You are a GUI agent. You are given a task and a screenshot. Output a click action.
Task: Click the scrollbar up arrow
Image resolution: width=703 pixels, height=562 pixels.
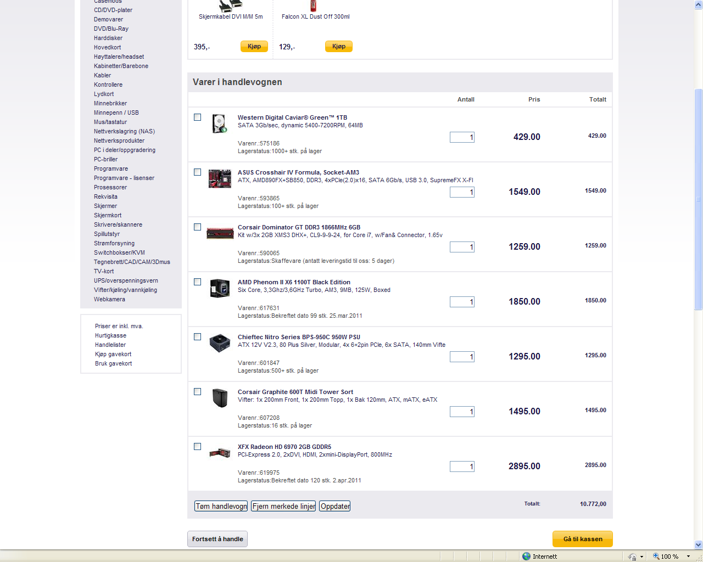pos(699,4)
